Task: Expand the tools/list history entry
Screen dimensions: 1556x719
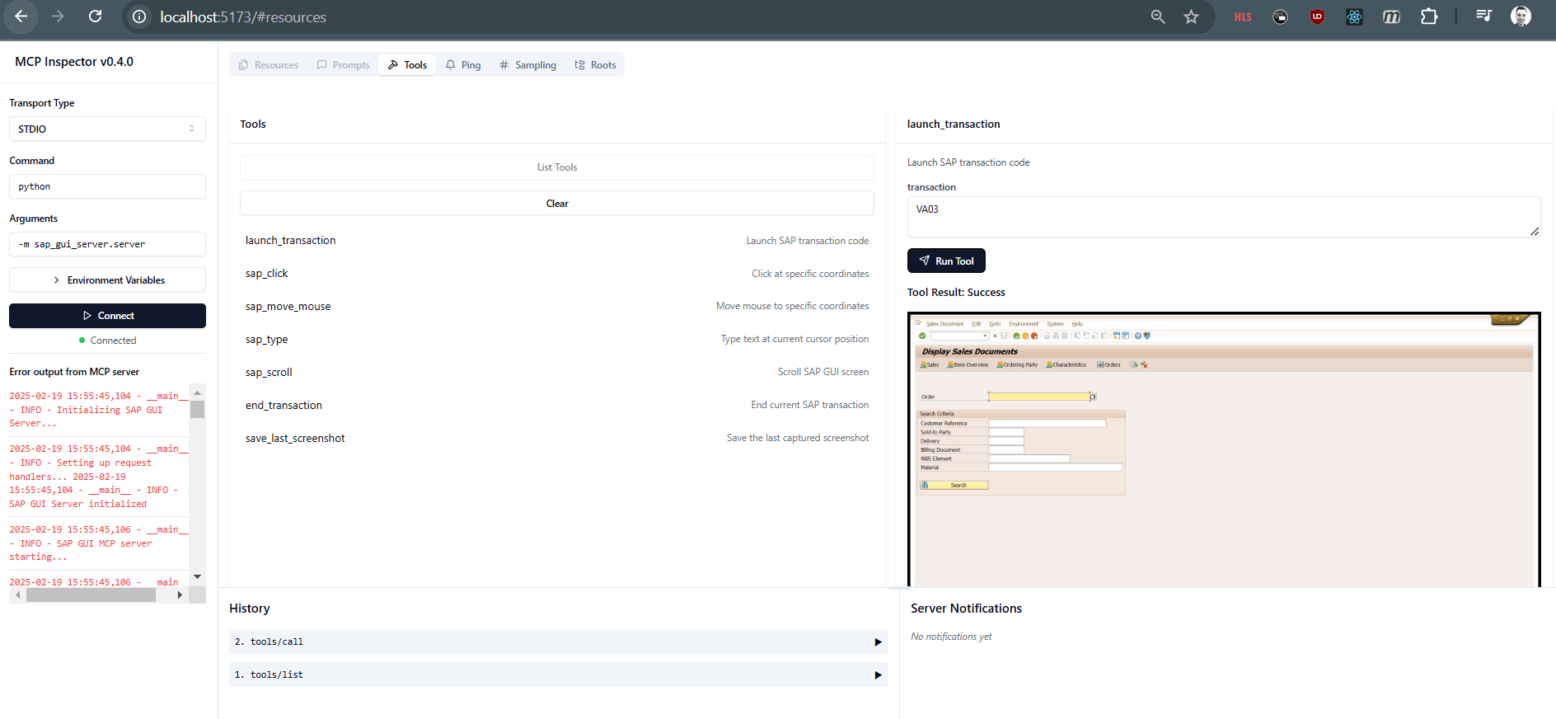Action: pyautogui.click(x=558, y=674)
